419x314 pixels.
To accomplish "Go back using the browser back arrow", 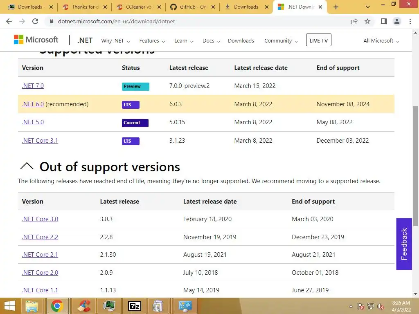I will [x=9, y=21].
